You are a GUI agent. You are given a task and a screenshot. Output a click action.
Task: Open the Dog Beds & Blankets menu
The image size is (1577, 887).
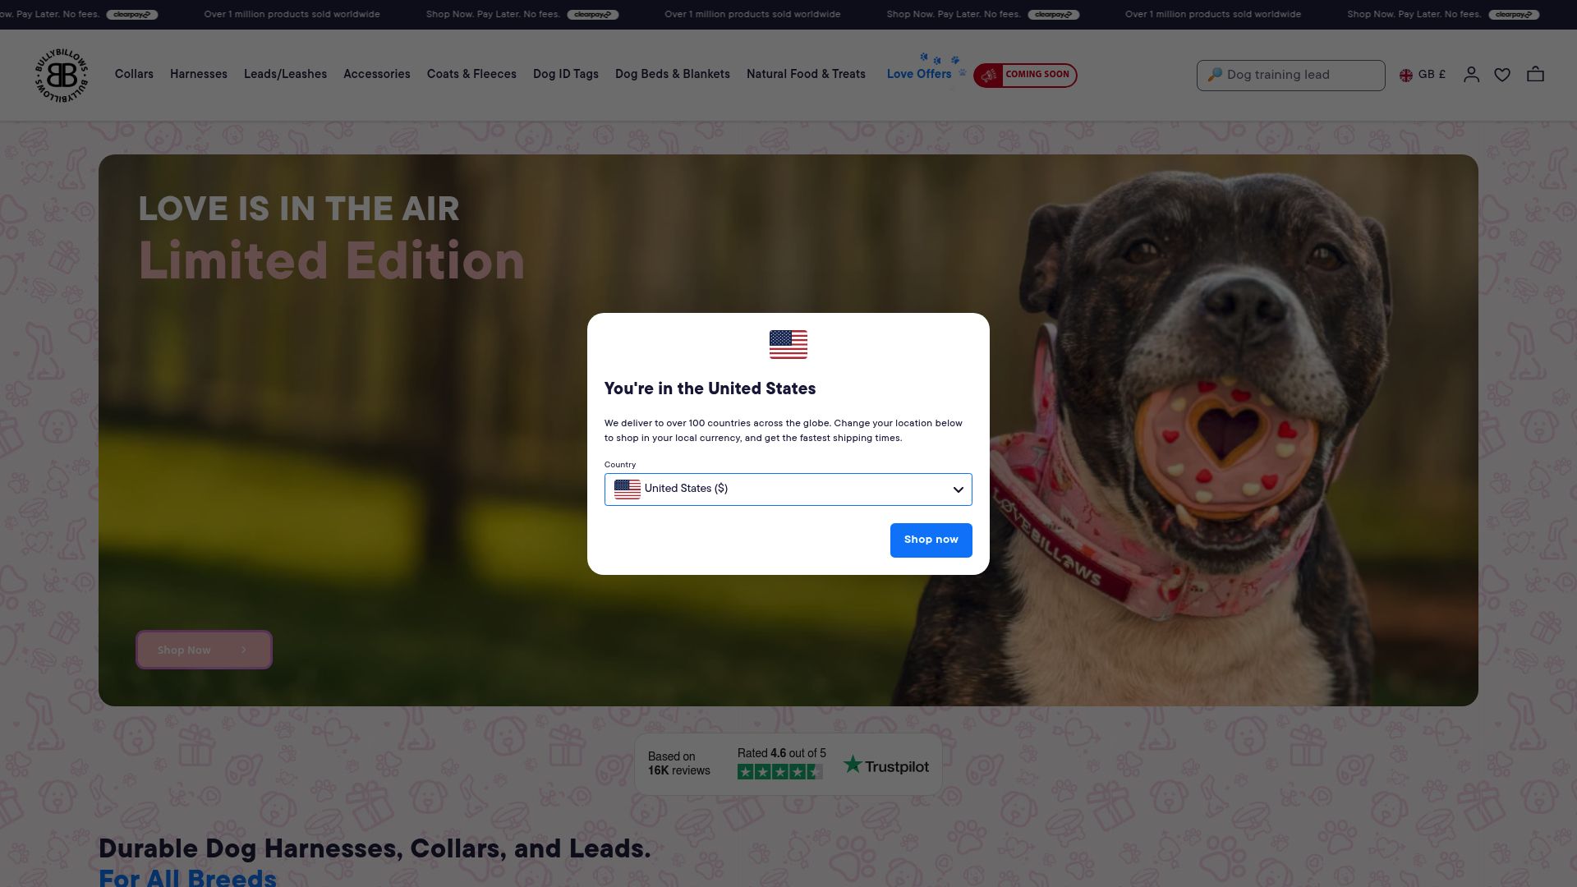click(673, 74)
